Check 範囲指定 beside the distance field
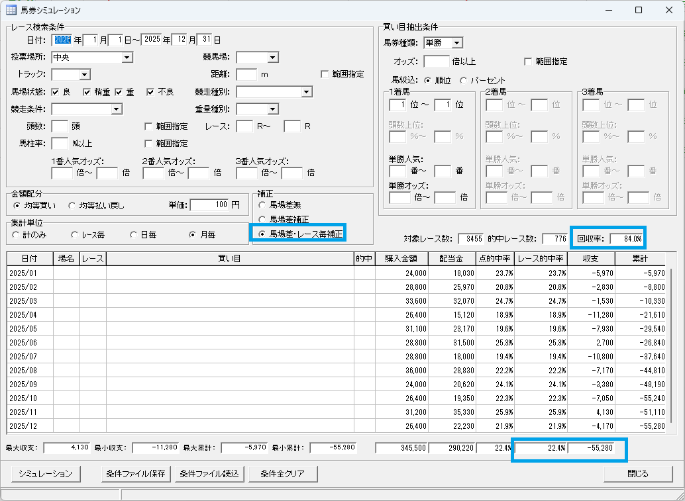 tap(325, 74)
